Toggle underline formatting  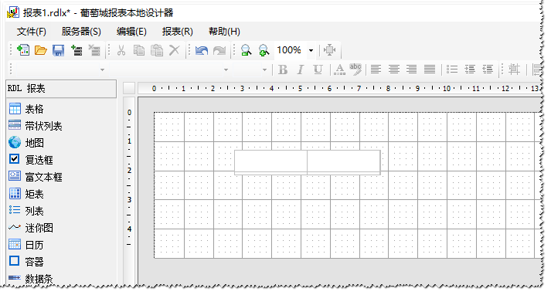coord(318,70)
